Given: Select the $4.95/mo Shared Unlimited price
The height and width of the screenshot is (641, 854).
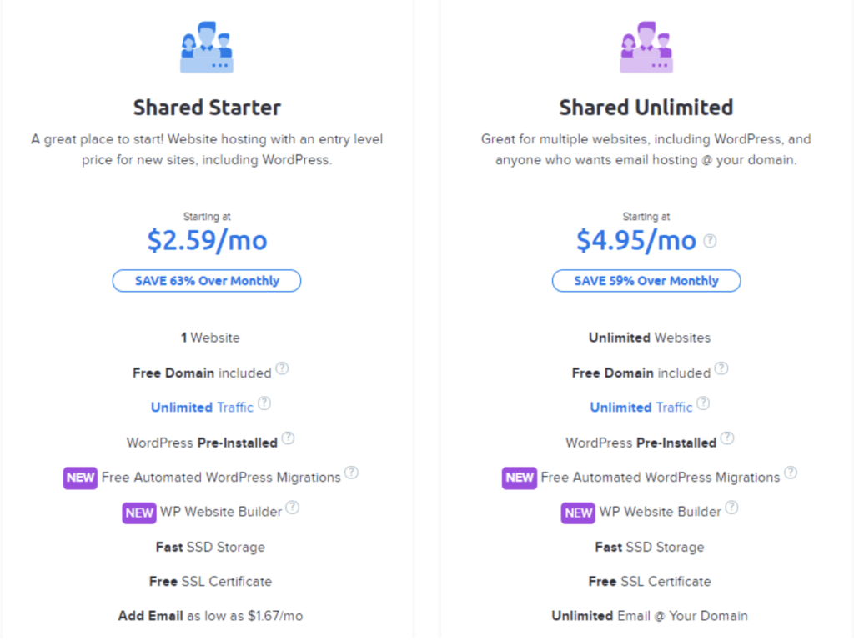Looking at the screenshot, I should point(640,241).
